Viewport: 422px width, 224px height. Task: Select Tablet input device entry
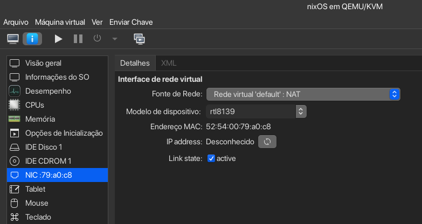pyautogui.click(x=57, y=189)
